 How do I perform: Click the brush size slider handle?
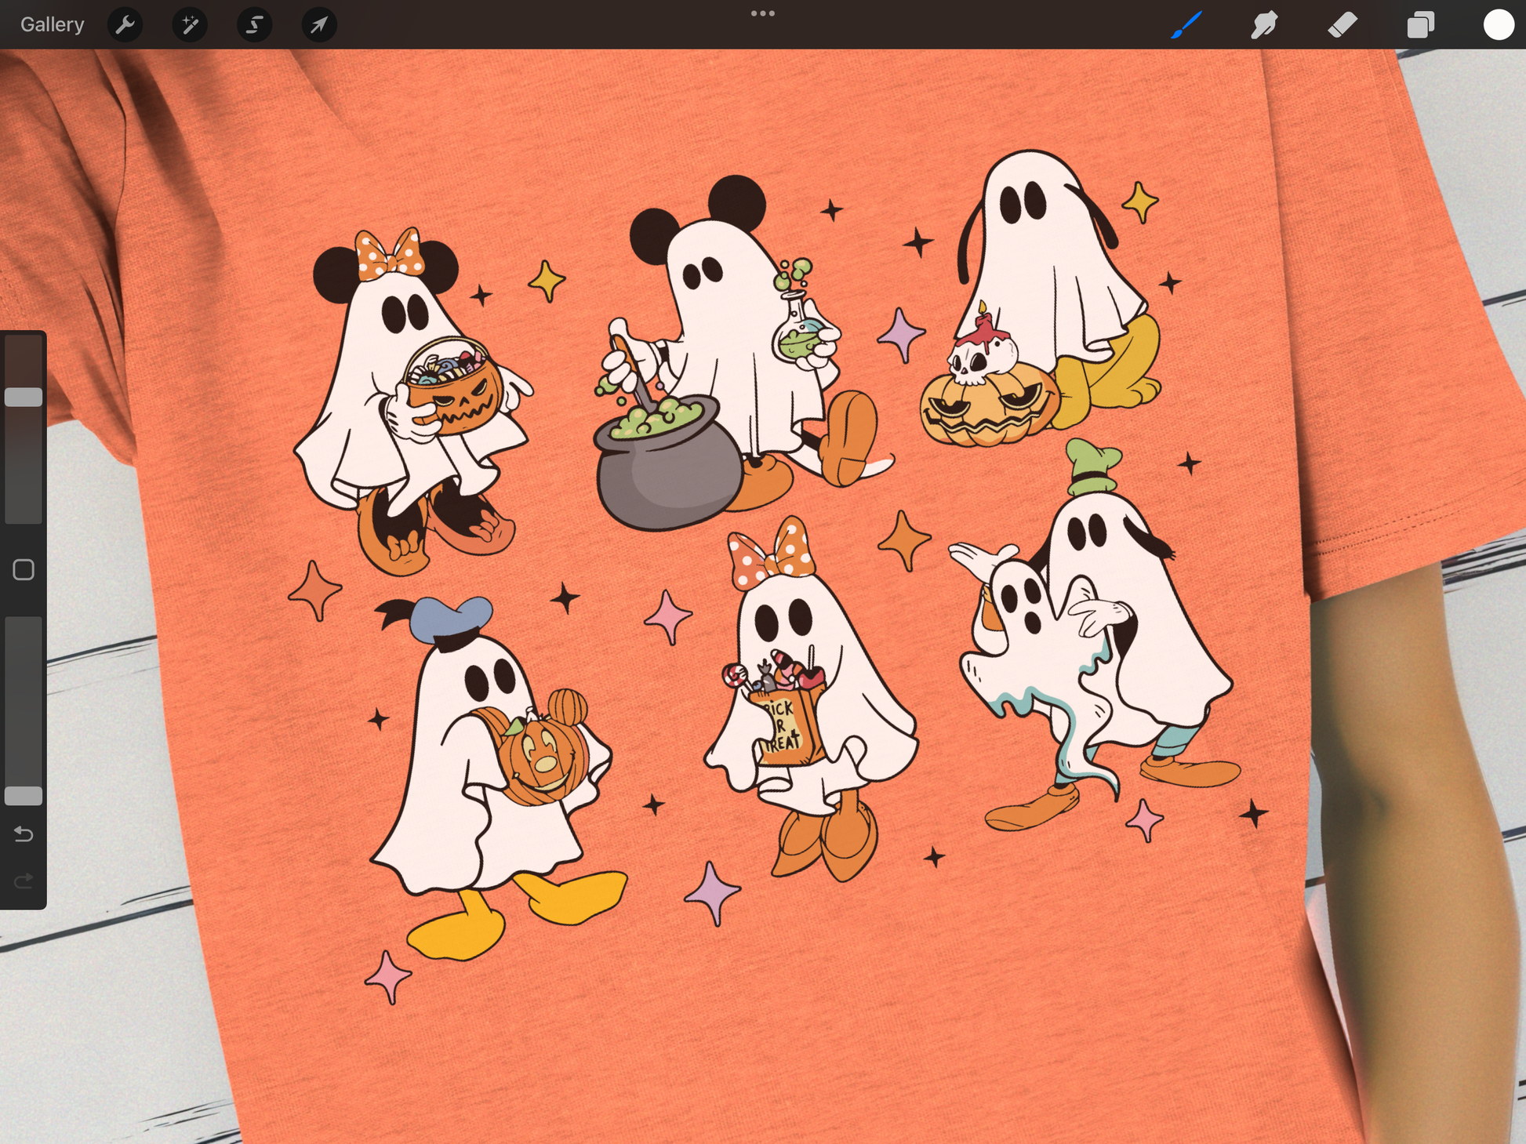[x=24, y=397]
